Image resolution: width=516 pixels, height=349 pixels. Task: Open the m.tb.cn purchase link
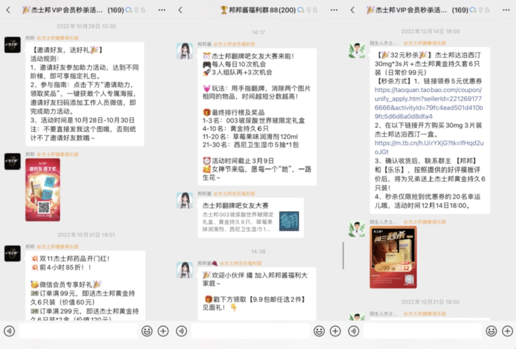(429, 148)
